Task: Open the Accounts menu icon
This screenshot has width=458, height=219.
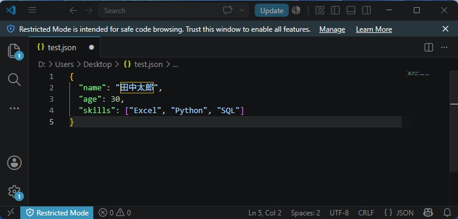Action: 14,163
